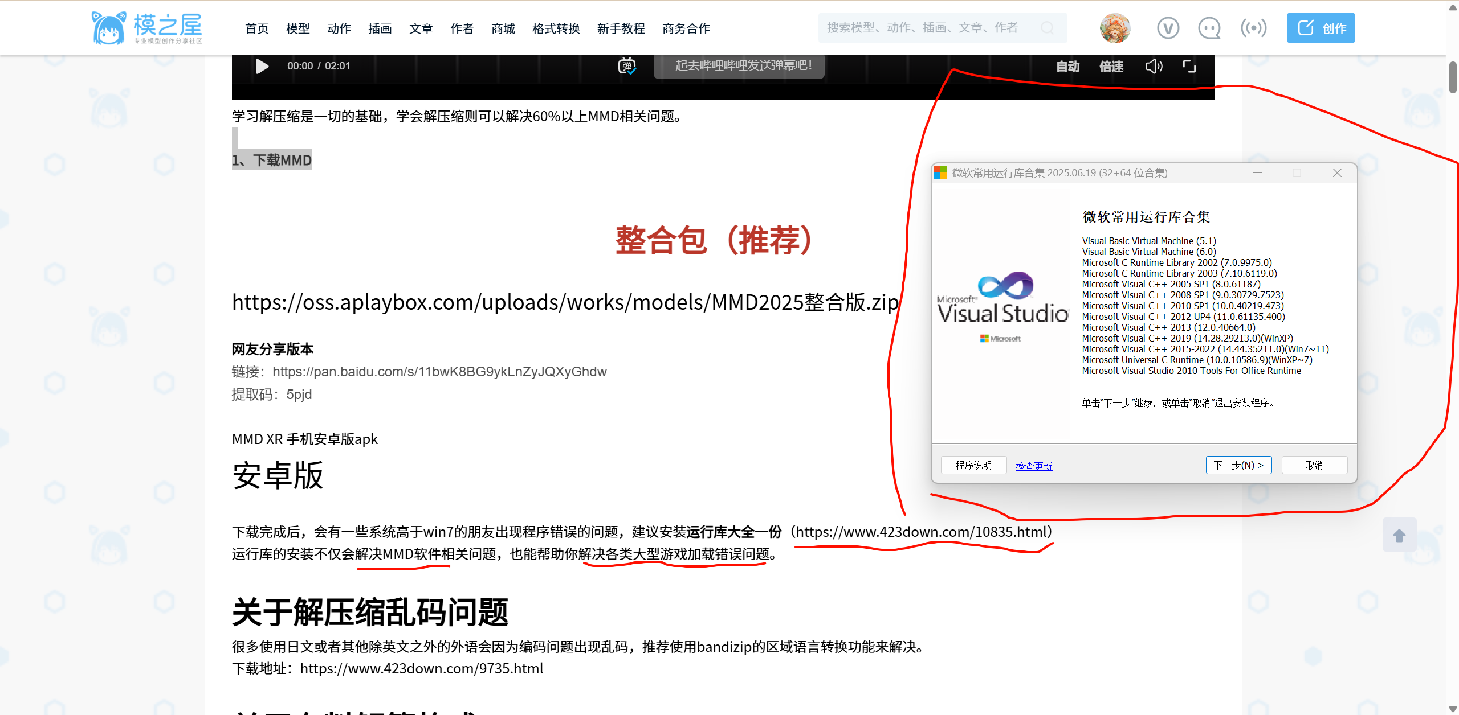1459x715 pixels.
Task: Click the '安卓版' heading text
Action: point(278,475)
